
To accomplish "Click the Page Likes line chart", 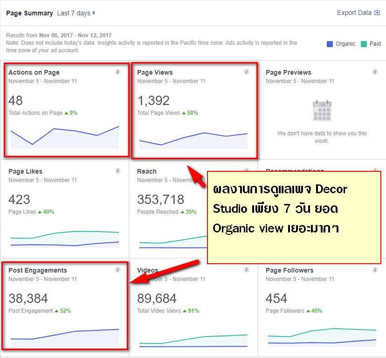I will click(65, 239).
